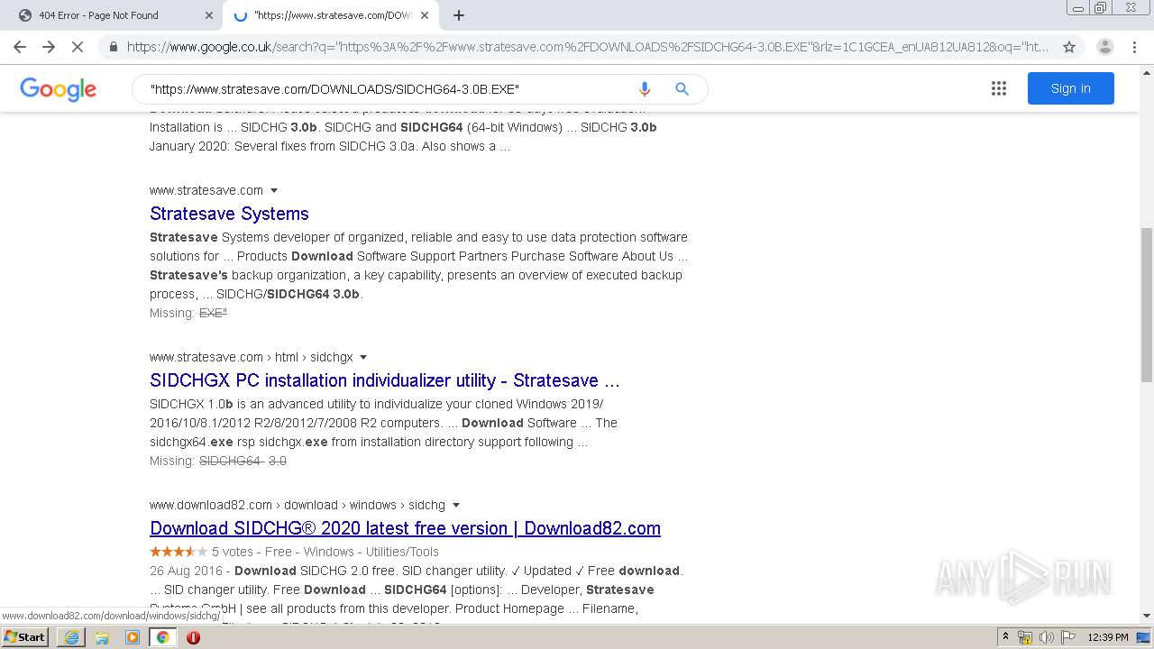The height and width of the screenshot is (649, 1154).
Task: Click Chrome icon in taskbar
Action: click(x=162, y=637)
